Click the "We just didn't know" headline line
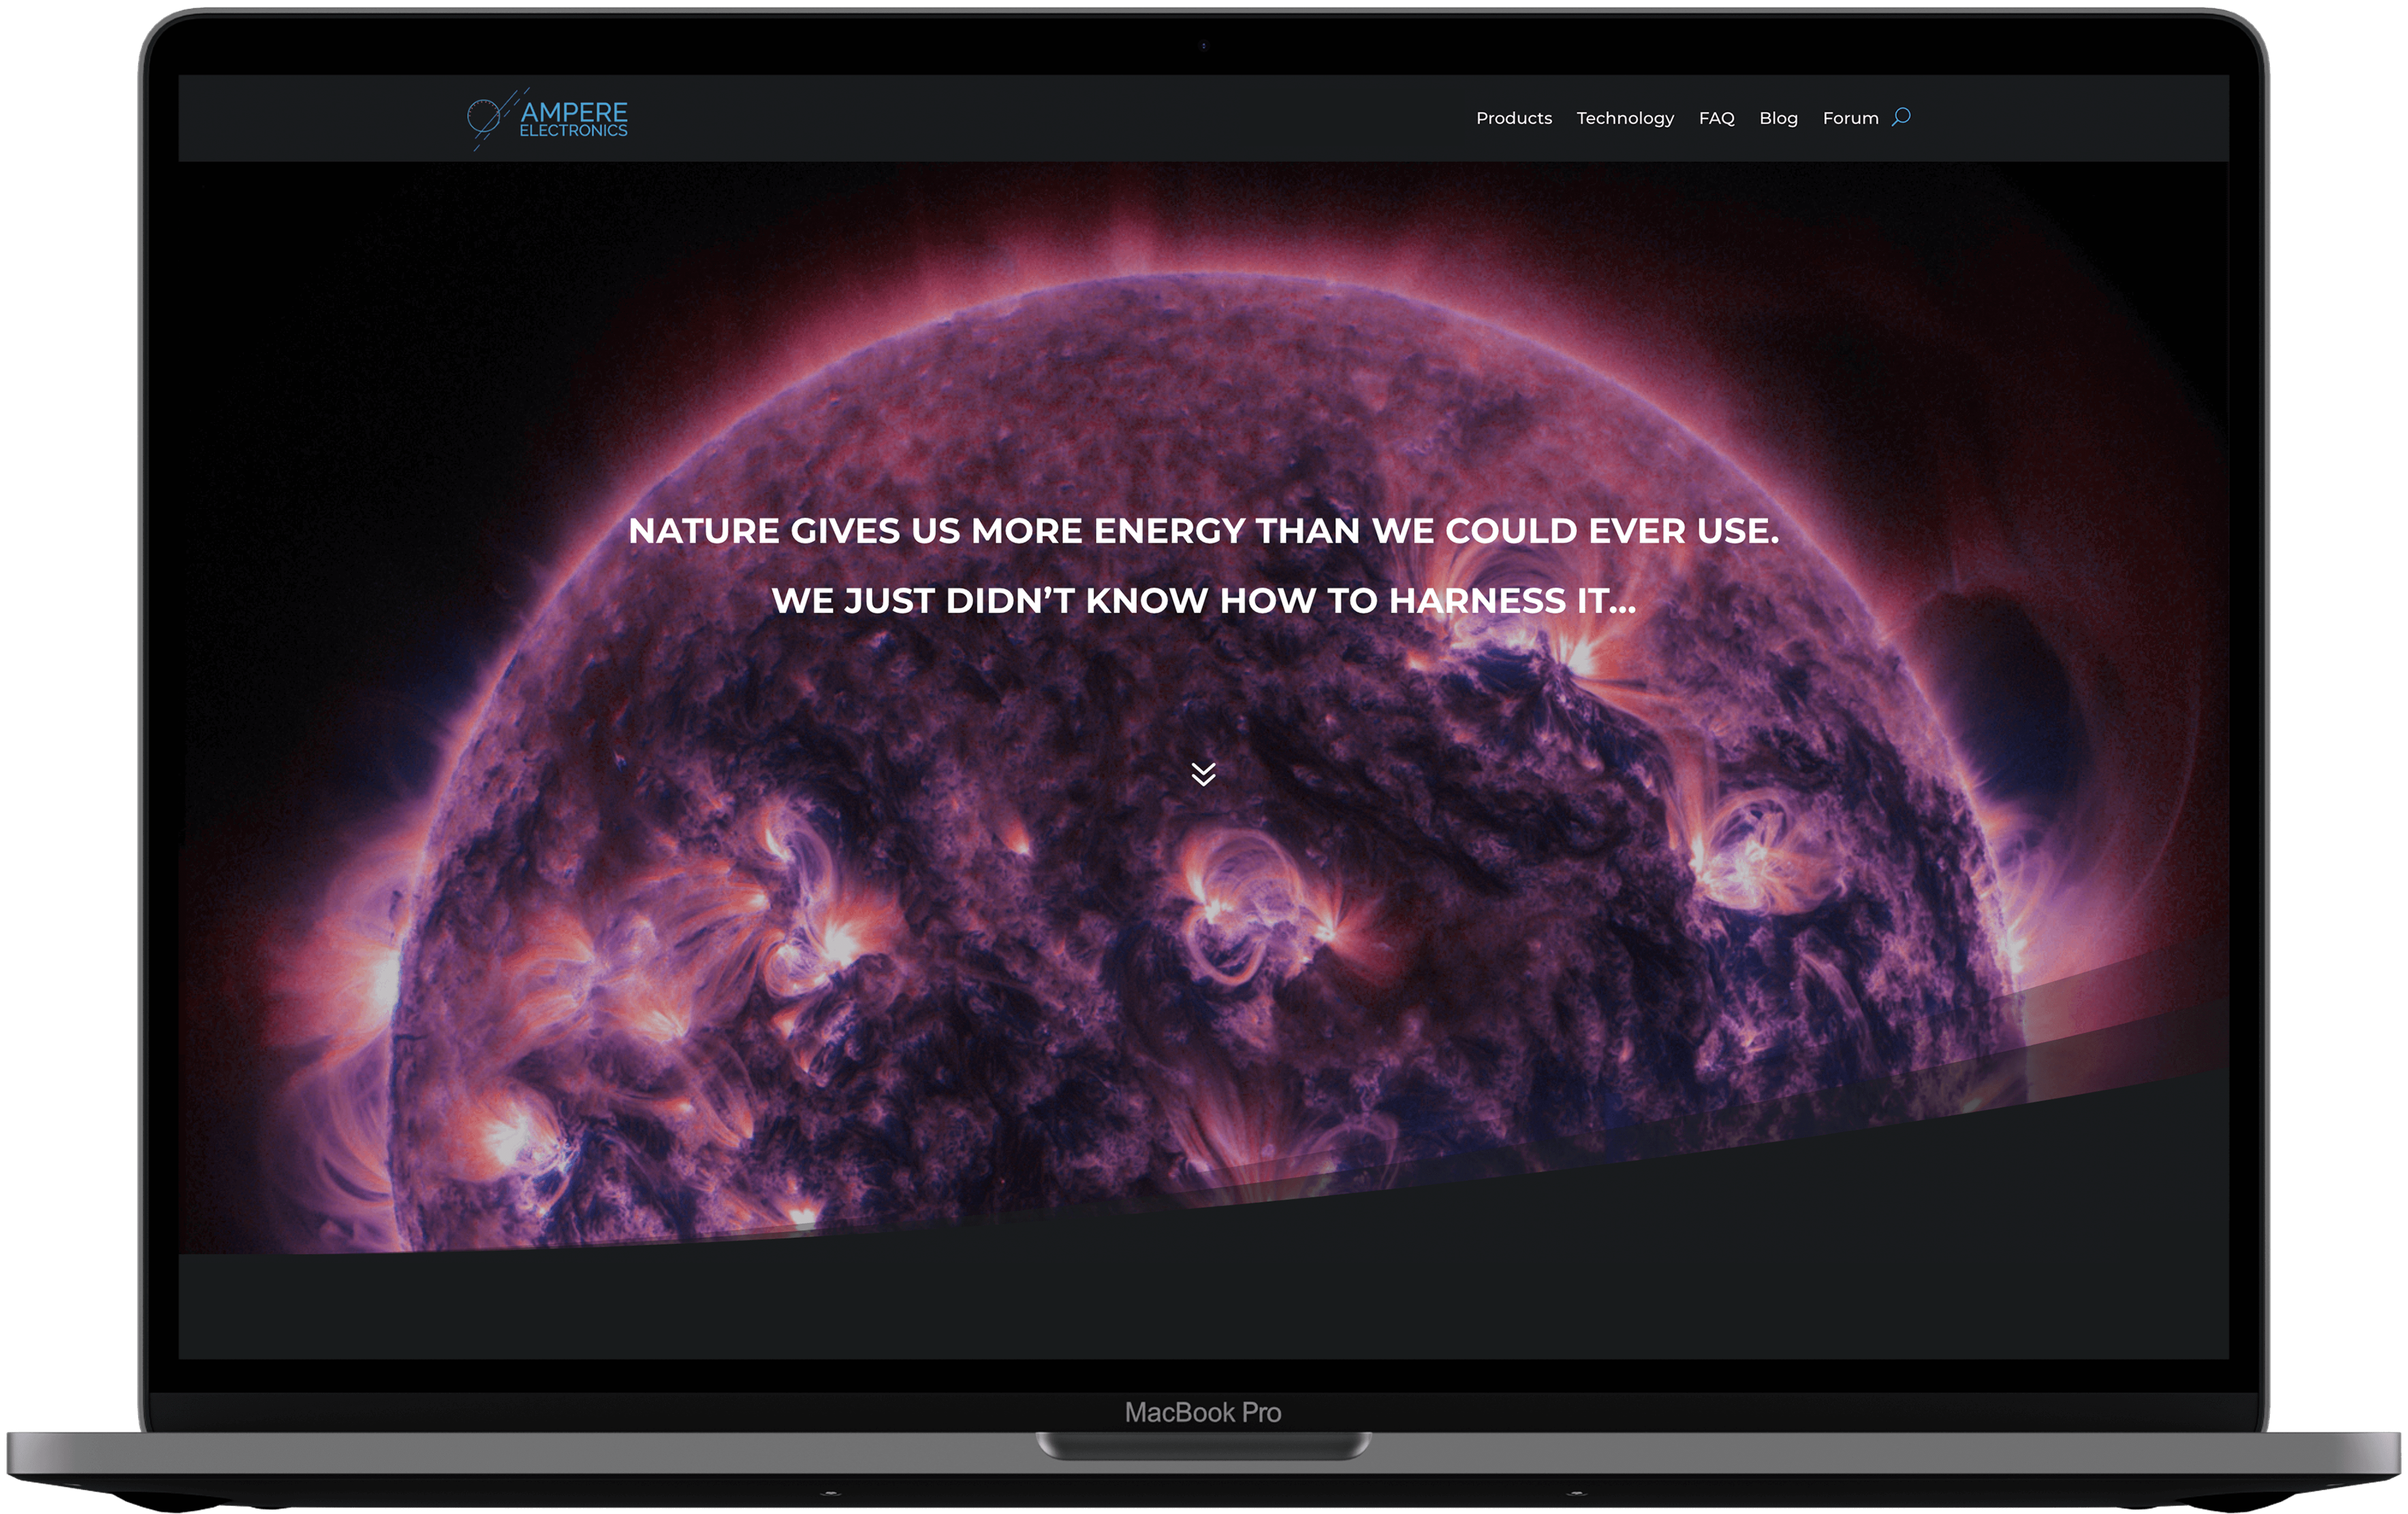 (1203, 601)
